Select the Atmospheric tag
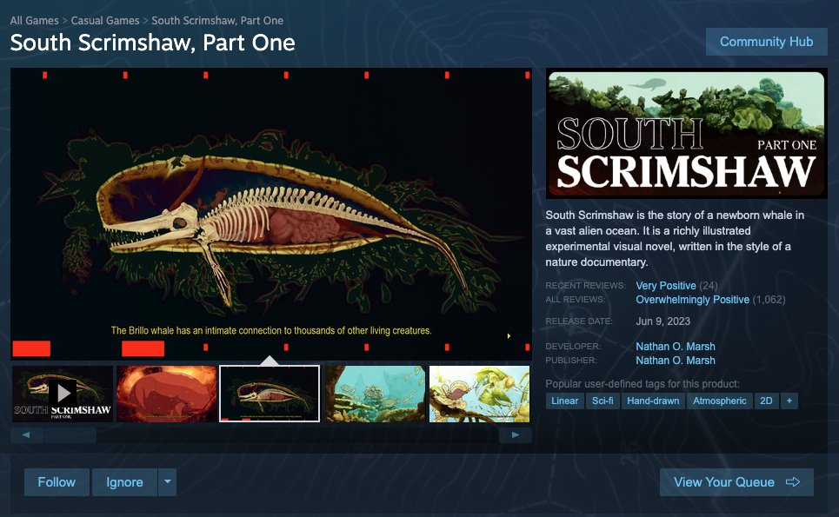Image resolution: width=839 pixels, height=517 pixels. 719,401
